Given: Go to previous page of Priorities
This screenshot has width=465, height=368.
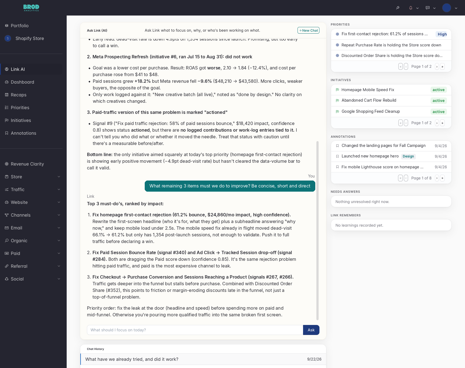Looking at the screenshot, I should [406, 66].
